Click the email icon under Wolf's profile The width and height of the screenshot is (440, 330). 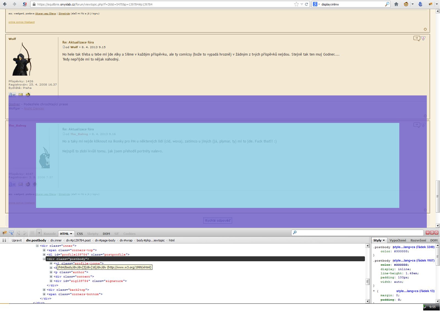coord(21,95)
